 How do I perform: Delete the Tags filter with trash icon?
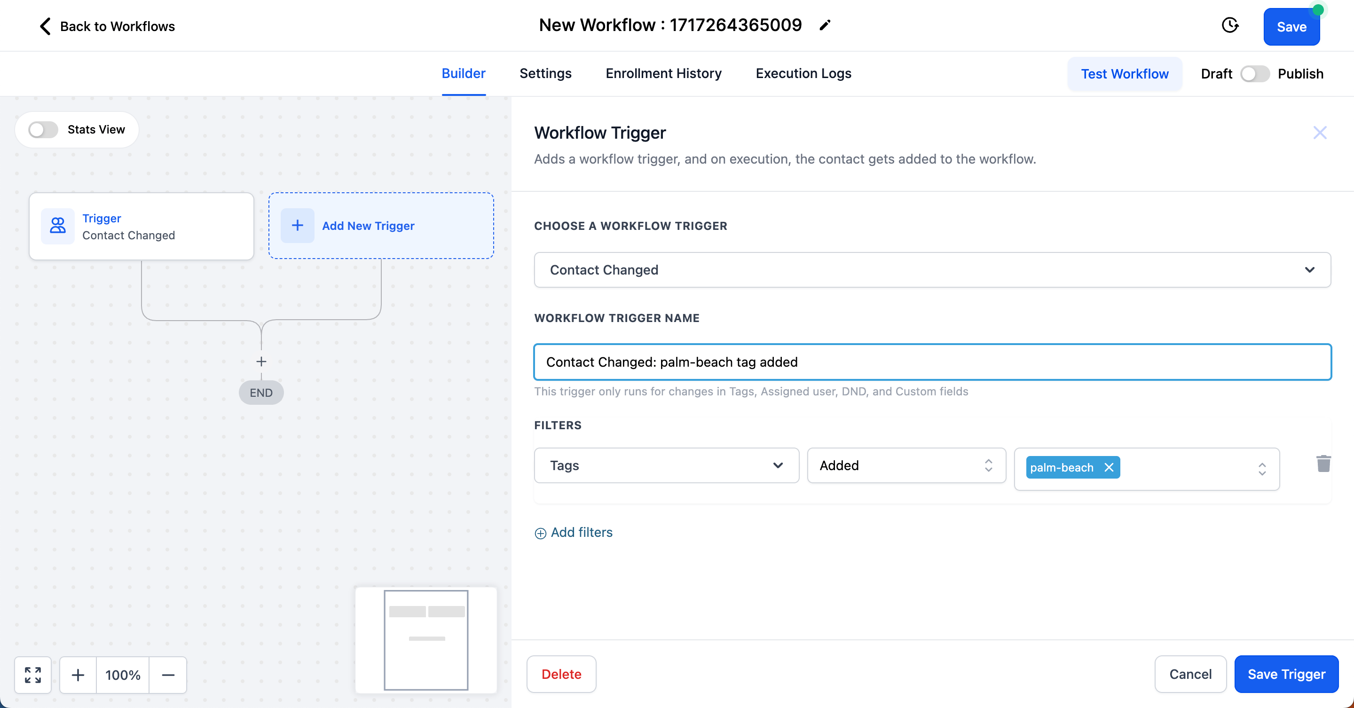1323,464
